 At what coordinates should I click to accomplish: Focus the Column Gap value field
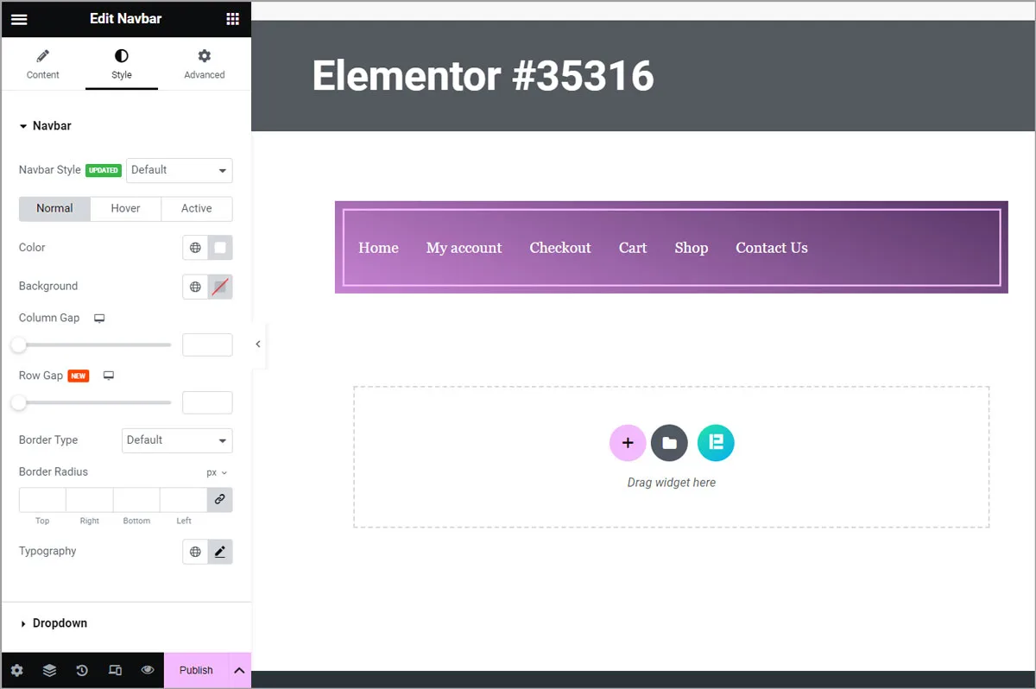click(x=207, y=344)
